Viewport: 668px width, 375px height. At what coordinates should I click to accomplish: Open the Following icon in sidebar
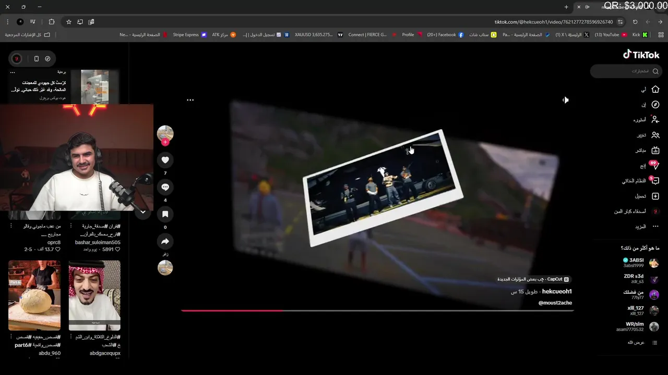pyautogui.click(x=655, y=120)
